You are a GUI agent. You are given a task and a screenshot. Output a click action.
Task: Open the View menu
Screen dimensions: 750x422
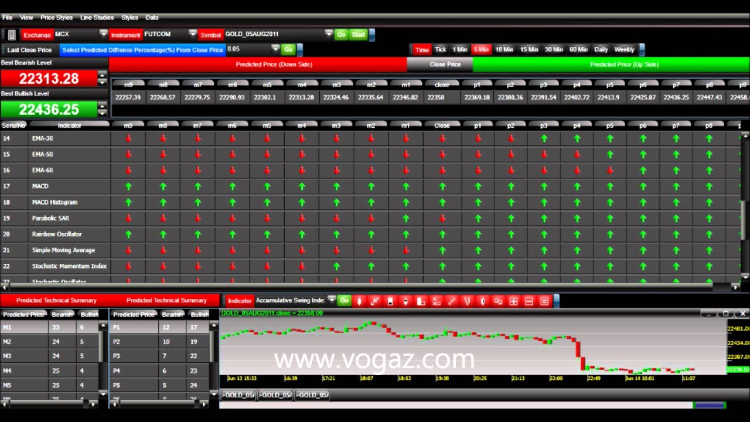pyautogui.click(x=26, y=18)
